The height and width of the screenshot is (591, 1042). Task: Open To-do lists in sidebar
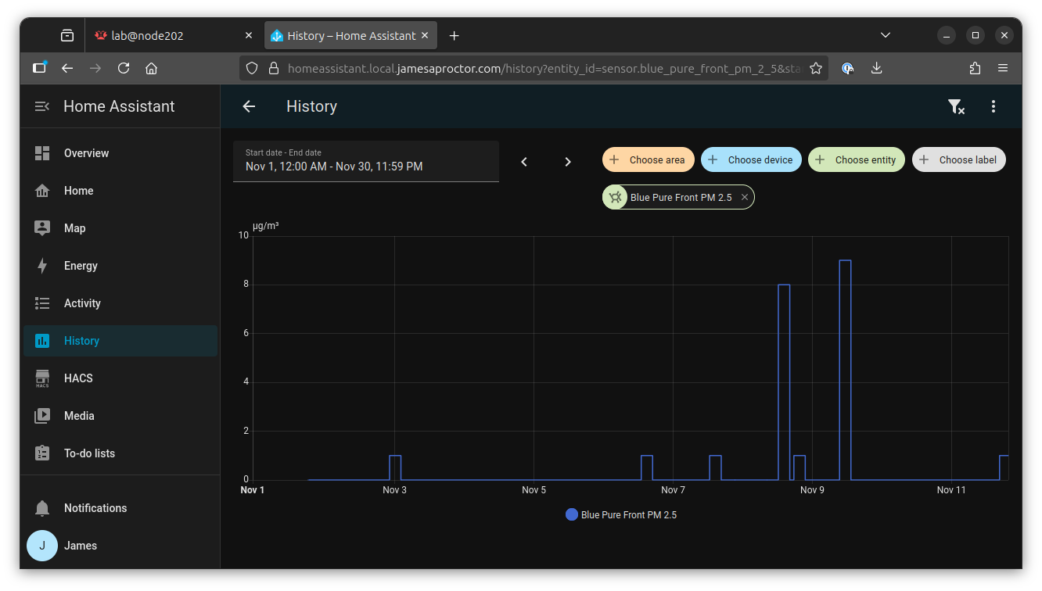89,453
